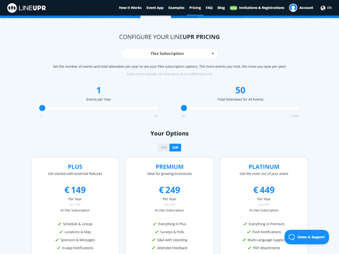339x254 pixels.
Task: Click the green NEW badge
Action: tap(233, 8)
